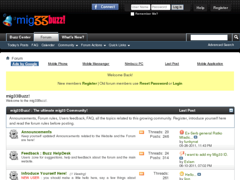Open Advanced Search

click(221, 45)
